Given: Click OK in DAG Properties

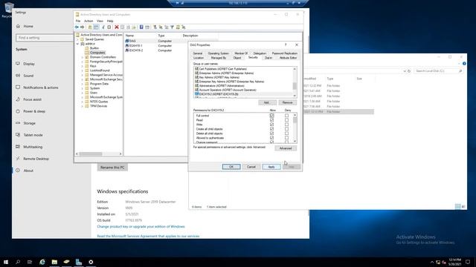Looking at the screenshot, I should [231, 167].
